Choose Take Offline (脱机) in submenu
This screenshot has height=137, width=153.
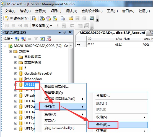[102, 103]
